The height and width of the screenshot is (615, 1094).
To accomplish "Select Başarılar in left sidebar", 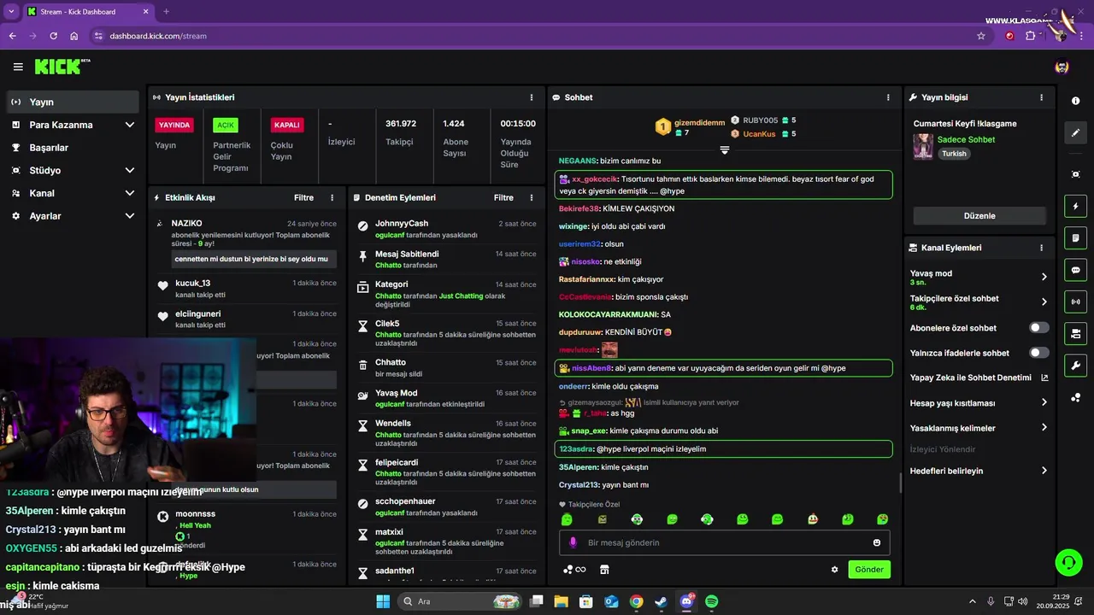I will point(72,148).
